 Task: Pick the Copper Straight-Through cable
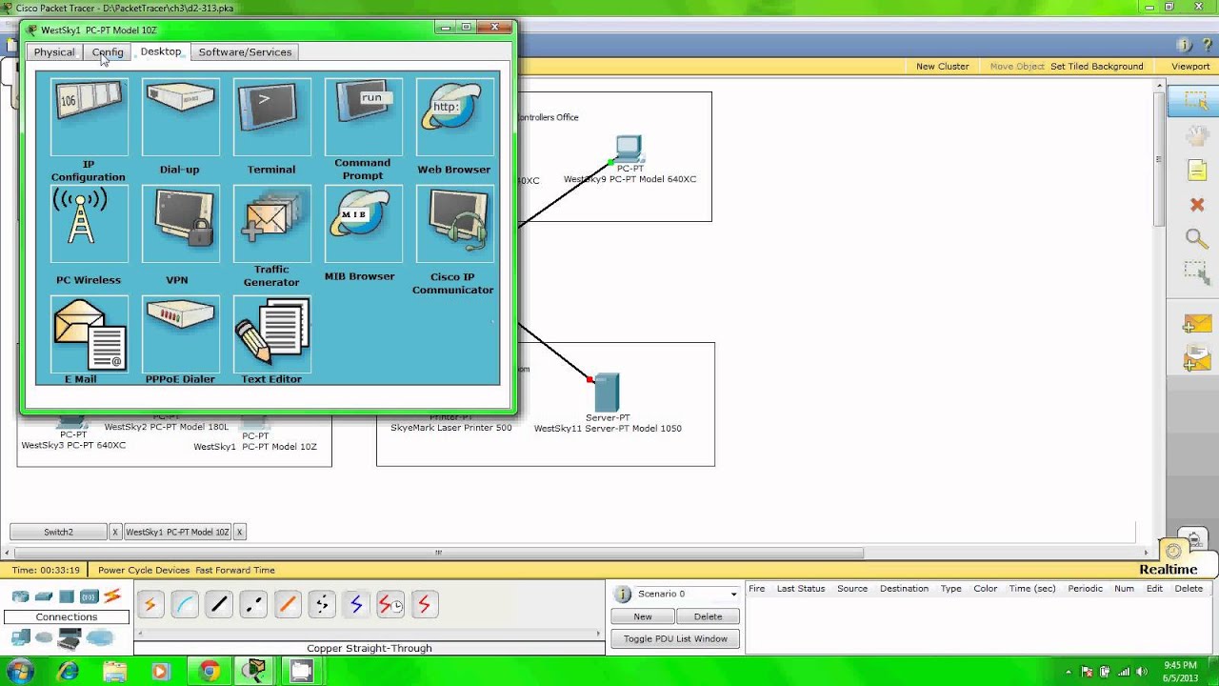pyautogui.click(x=218, y=604)
